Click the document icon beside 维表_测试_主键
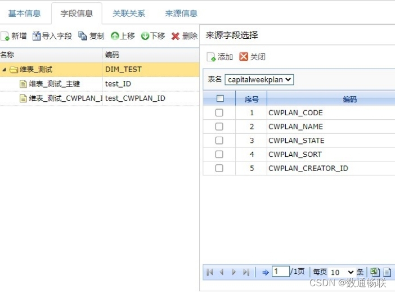Screen dimensions: 395x293 [x=23, y=84]
